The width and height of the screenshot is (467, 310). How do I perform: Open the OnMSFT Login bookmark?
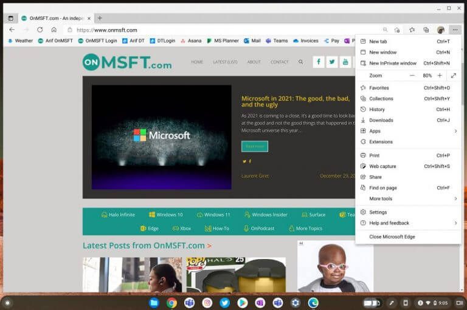tap(98, 41)
